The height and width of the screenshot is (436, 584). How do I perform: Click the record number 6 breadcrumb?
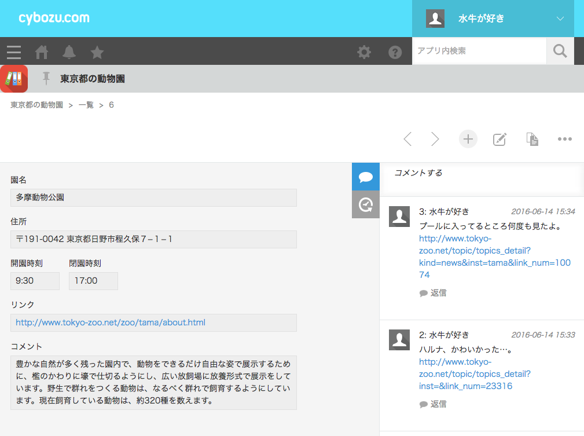click(111, 105)
